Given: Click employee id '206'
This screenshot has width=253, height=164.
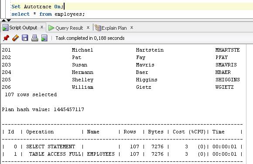Looking at the screenshot, I should pyautogui.click(x=6, y=87).
